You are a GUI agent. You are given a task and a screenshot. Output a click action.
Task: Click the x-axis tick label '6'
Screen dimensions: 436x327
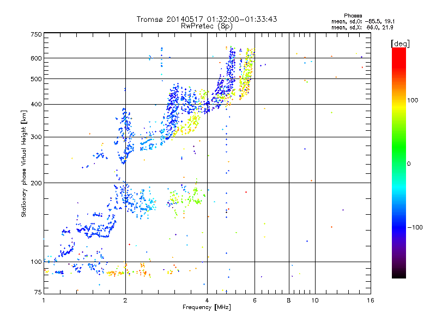click(255, 300)
